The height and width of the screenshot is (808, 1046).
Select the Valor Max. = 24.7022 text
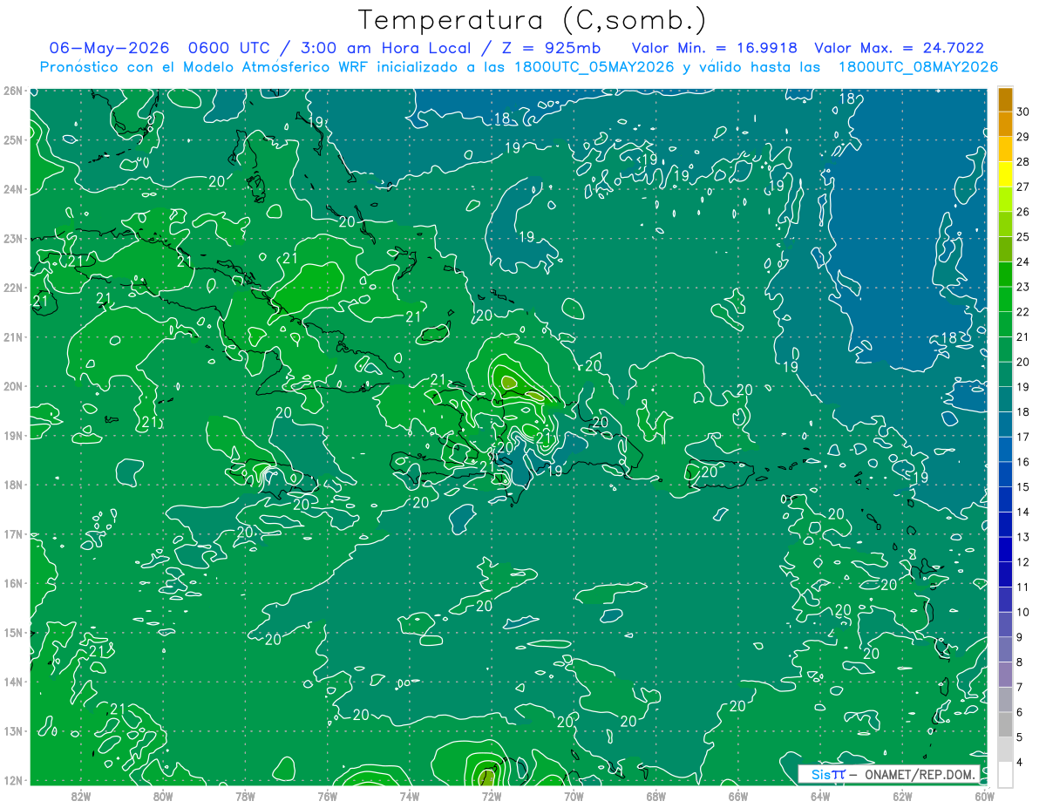tap(899, 48)
